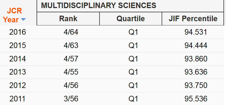The width and height of the screenshot is (226, 105).
Task: Select the 2014 year row cell
Action: (18, 59)
